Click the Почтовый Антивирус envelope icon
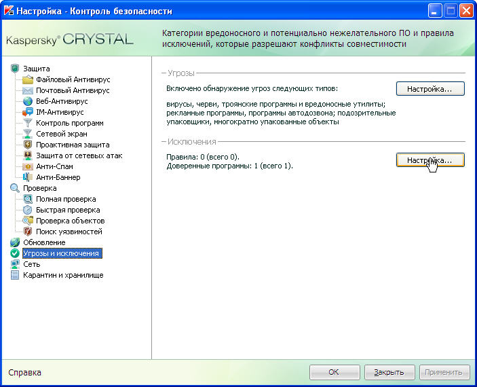This screenshot has width=477, height=387. click(28, 90)
